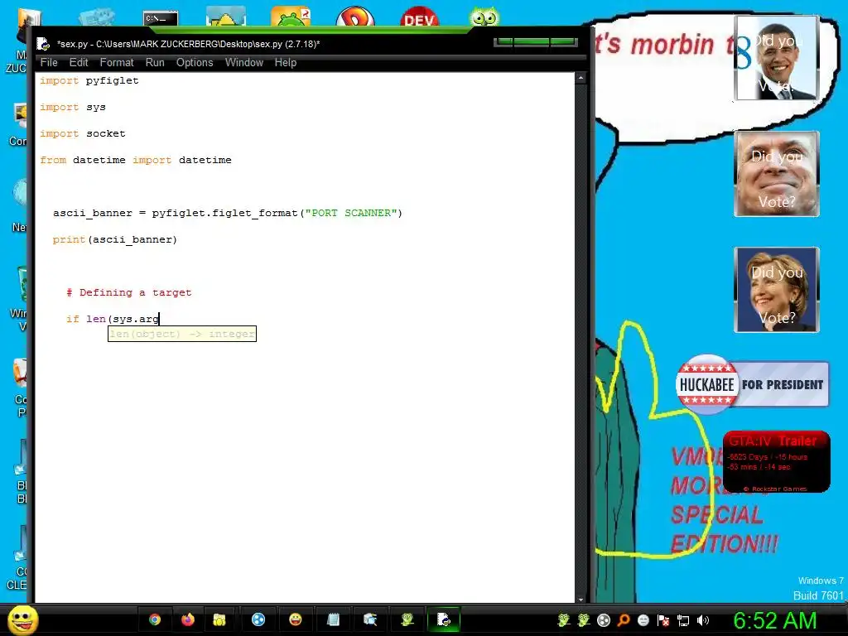
Task: Select the image viewer mountain desktop icon
Action: coord(225,17)
